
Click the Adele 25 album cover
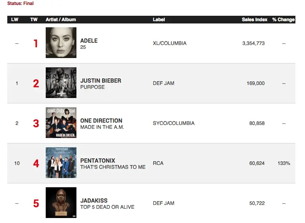pos(61,43)
